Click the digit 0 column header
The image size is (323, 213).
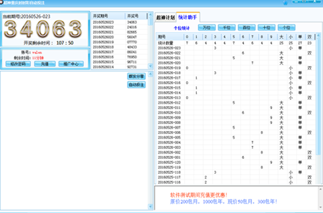click(x=187, y=37)
